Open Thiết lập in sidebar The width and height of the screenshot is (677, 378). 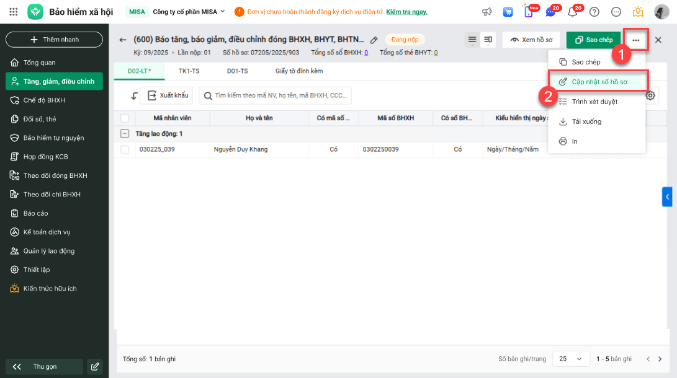click(54, 270)
